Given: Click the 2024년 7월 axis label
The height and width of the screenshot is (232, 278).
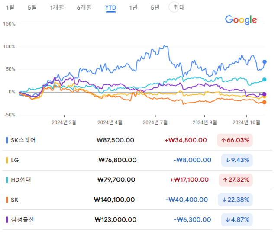Looking at the screenshot, I should [x=155, y=122].
